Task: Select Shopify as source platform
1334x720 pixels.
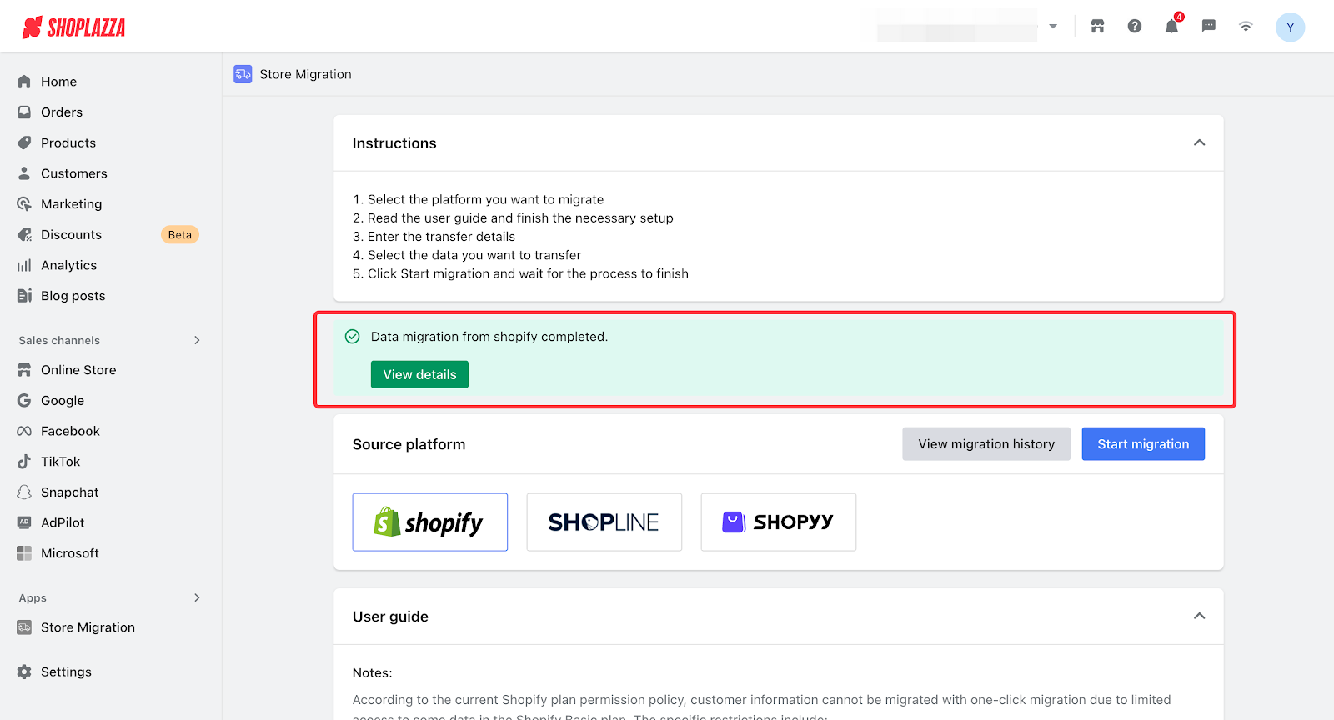Action: pos(429,522)
